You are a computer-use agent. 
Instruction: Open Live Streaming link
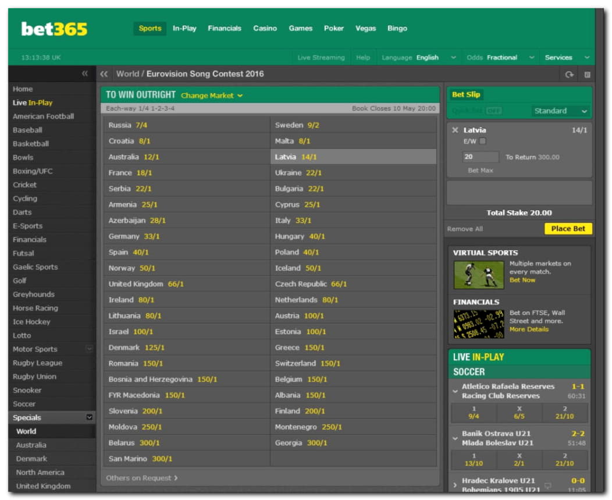pos(321,58)
